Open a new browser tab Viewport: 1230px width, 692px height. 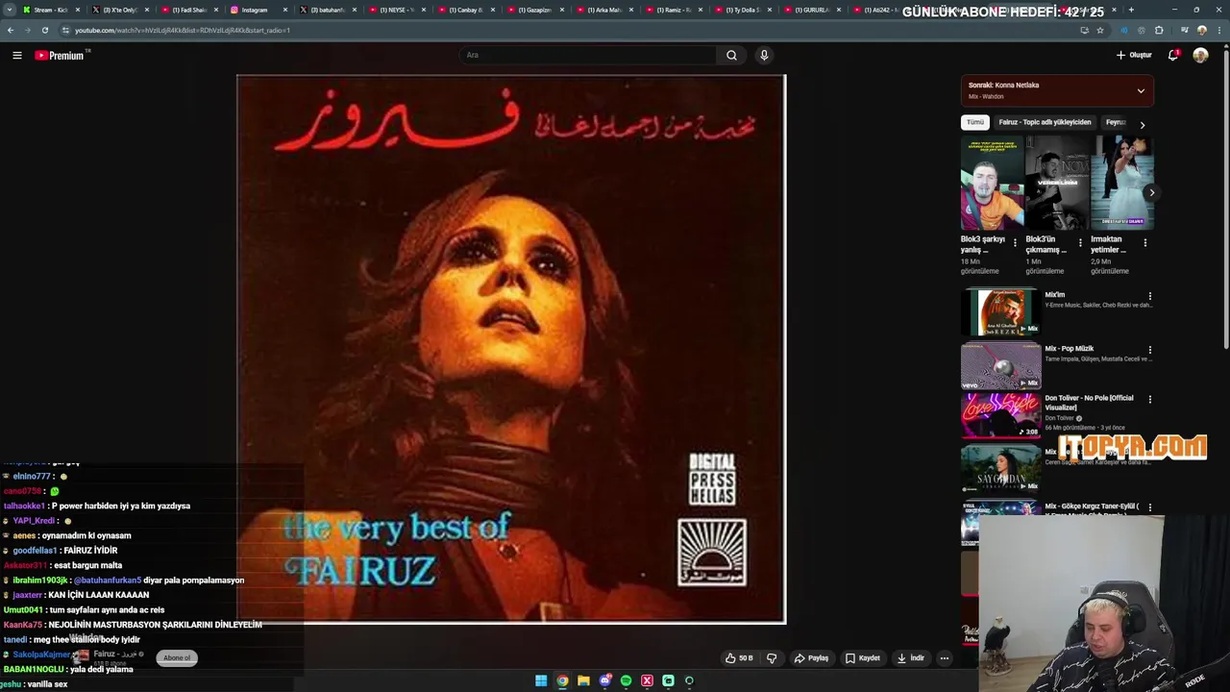[x=1131, y=10]
